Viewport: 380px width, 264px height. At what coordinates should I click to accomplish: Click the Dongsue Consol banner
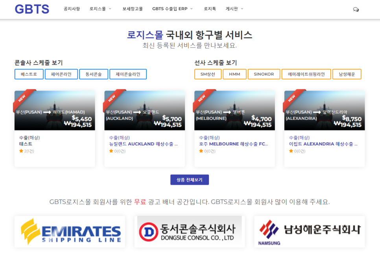tap(190, 232)
